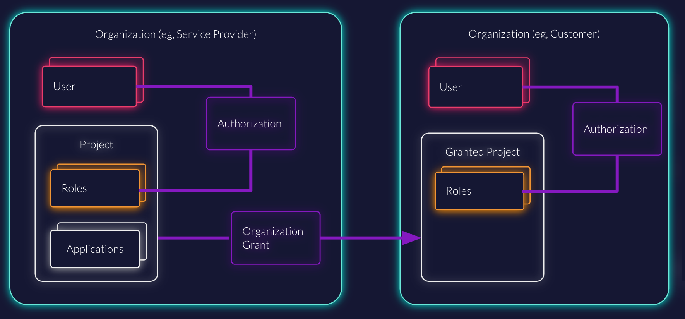Select the Applications box
This screenshot has width=685, height=319.
(95, 249)
